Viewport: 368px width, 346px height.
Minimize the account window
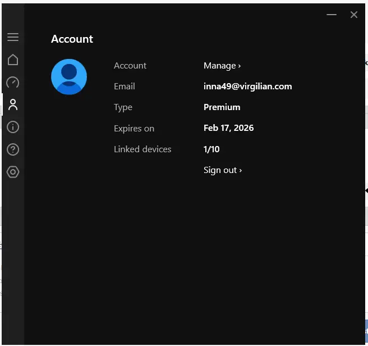[332, 15]
